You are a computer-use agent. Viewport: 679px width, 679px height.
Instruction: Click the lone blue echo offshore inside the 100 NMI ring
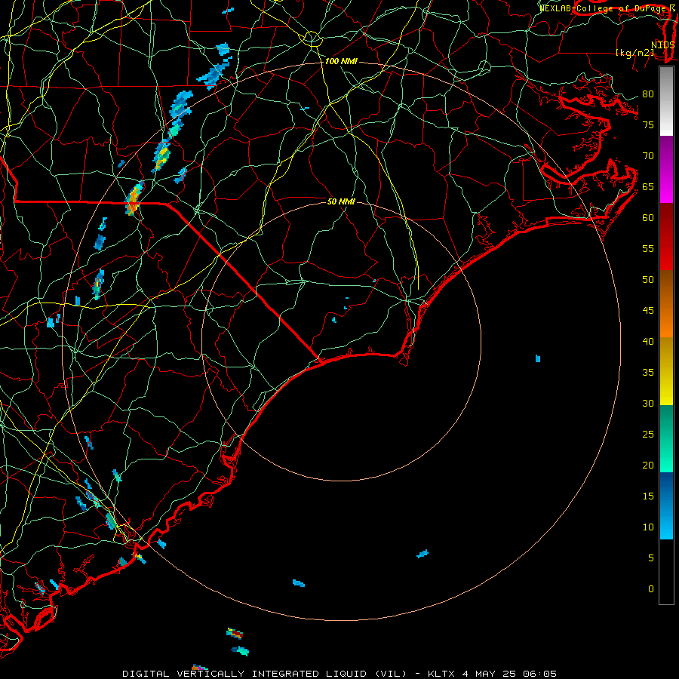pos(538,358)
